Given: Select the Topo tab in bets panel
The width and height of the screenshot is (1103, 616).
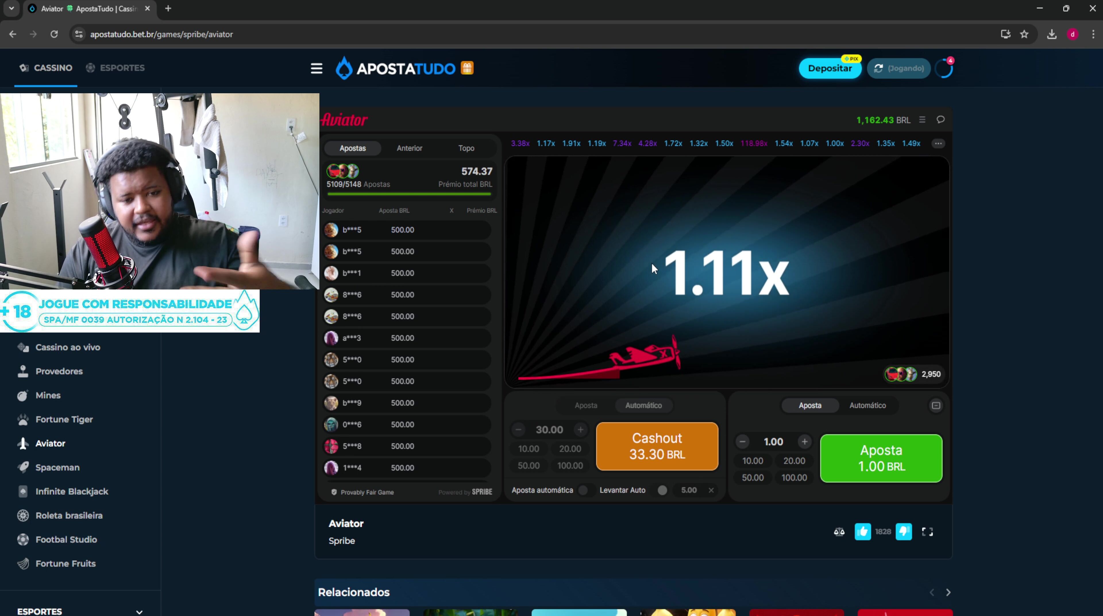Looking at the screenshot, I should (x=466, y=148).
